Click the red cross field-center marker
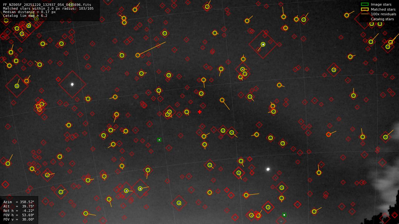Viewport: 399px width, 224px height. [x=200, y=112]
